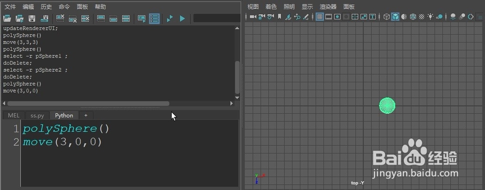Viewport: 485px width, 190px height.
Task: Show the history pane only
Action: pos(101,18)
